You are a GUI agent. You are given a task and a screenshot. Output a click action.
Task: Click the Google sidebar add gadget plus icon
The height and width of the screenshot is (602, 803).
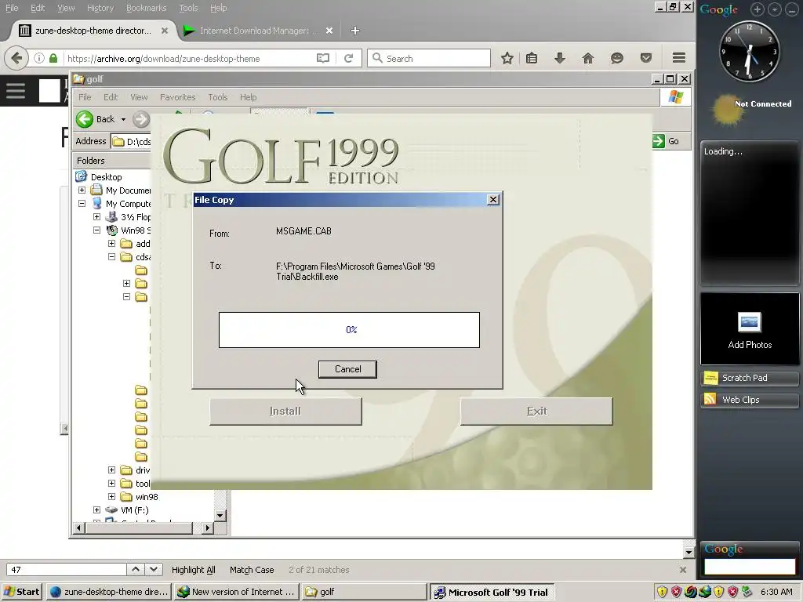tap(757, 9)
